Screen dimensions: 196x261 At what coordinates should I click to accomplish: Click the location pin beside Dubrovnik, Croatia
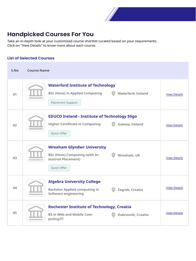click(x=114, y=215)
